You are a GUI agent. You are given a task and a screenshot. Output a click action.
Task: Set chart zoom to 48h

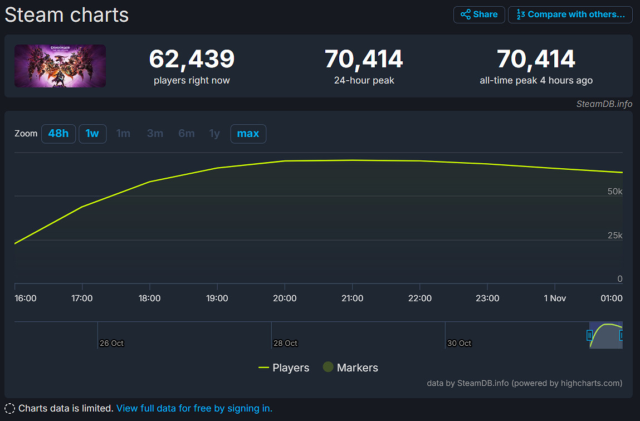[x=58, y=134]
